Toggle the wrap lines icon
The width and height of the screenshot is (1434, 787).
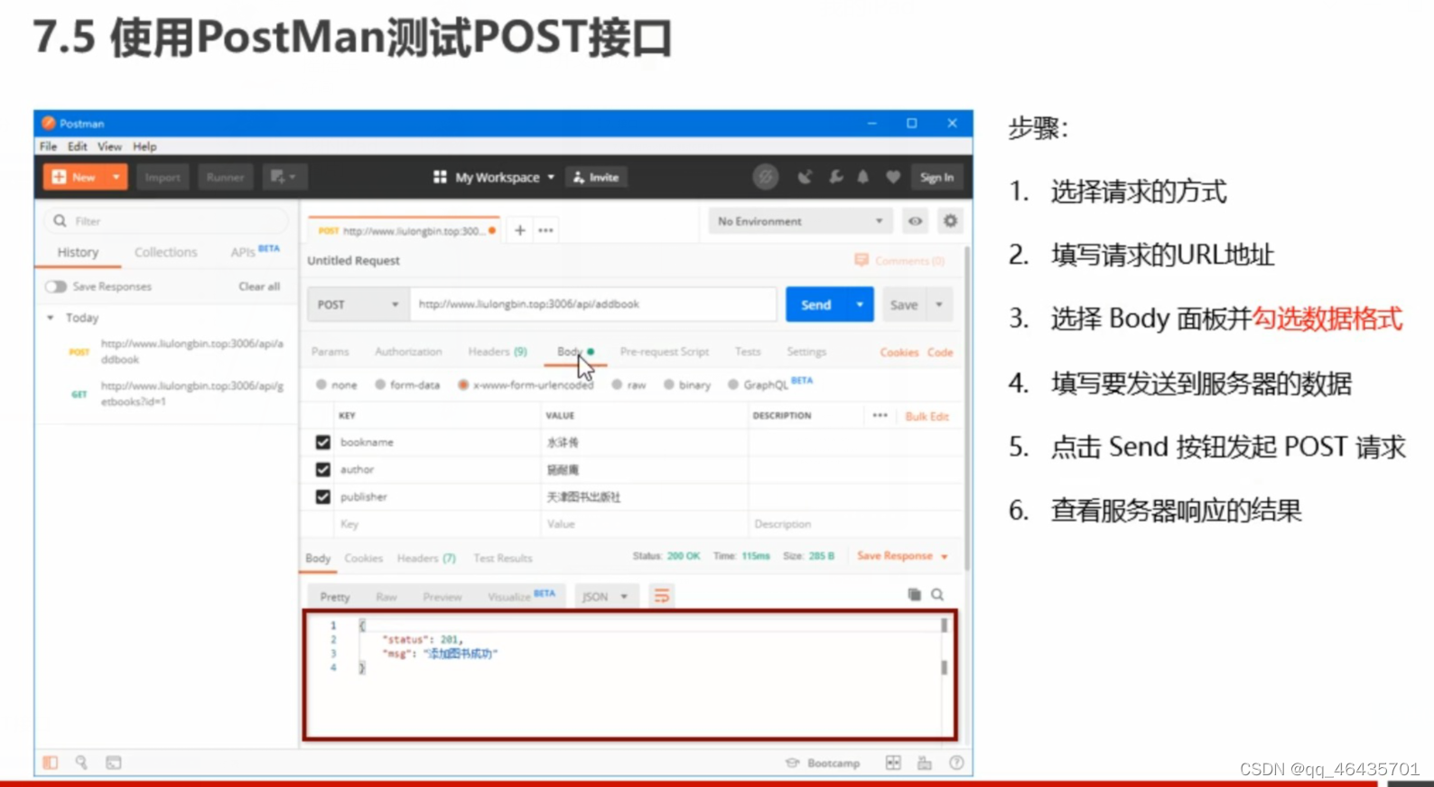[x=662, y=596]
